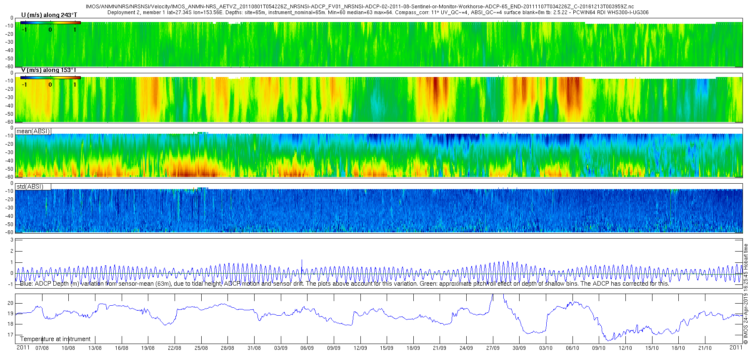Click the 09/09 date tick label

pos(334,348)
